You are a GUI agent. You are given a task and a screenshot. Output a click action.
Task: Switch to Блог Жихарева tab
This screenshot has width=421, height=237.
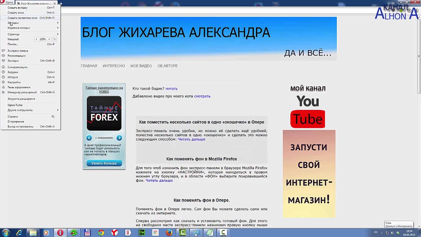(x=36, y=3)
